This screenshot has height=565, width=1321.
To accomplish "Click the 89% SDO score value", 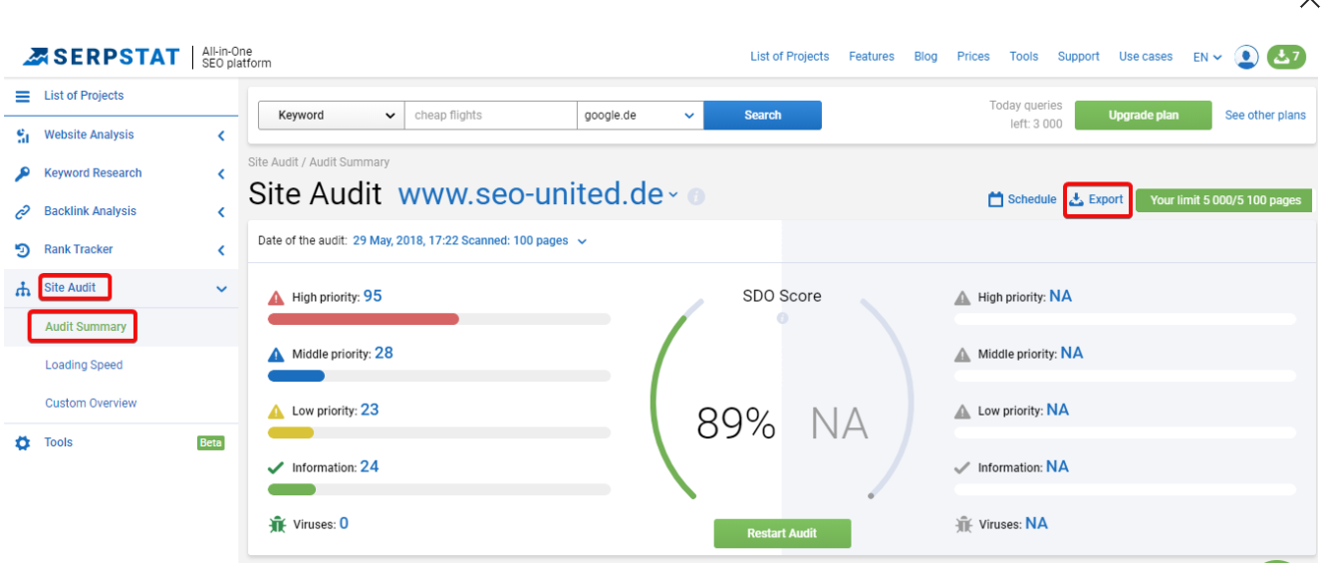I will [x=736, y=424].
